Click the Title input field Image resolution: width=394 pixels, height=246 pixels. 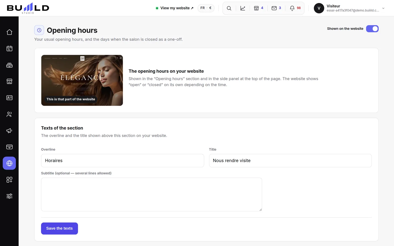(x=290, y=160)
